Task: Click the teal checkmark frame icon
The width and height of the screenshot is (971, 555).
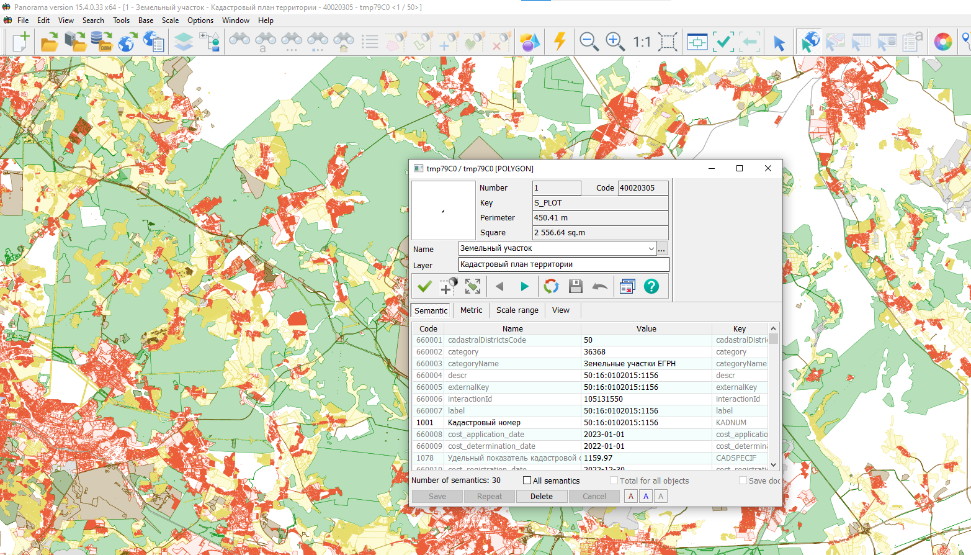Action: (x=723, y=42)
